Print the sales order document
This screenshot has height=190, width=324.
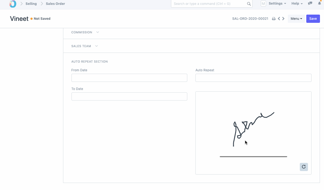point(274,19)
